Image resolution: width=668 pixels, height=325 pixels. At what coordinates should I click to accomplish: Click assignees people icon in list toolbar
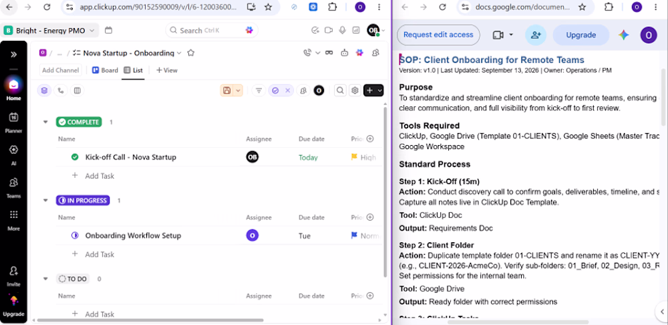point(303,90)
